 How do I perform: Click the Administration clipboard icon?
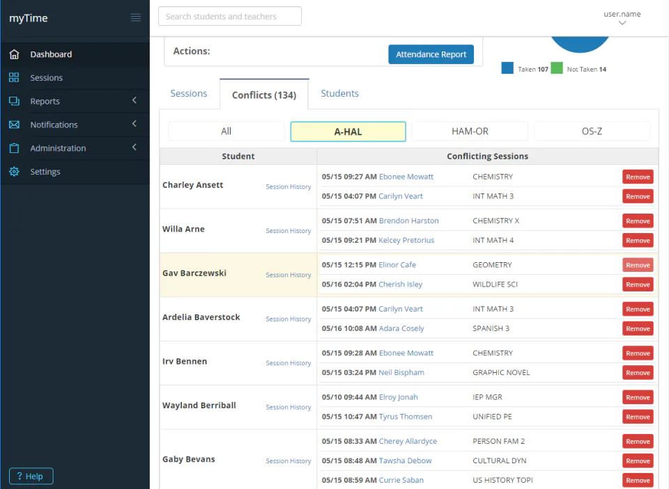coord(14,147)
